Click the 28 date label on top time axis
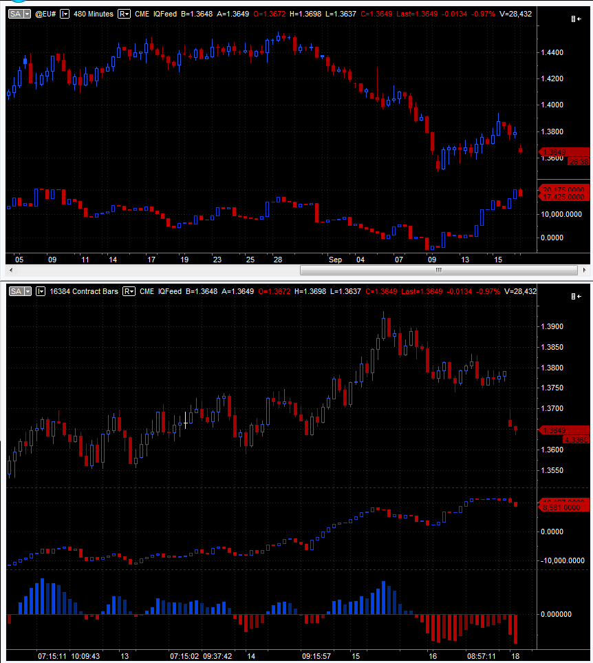 coord(278,260)
